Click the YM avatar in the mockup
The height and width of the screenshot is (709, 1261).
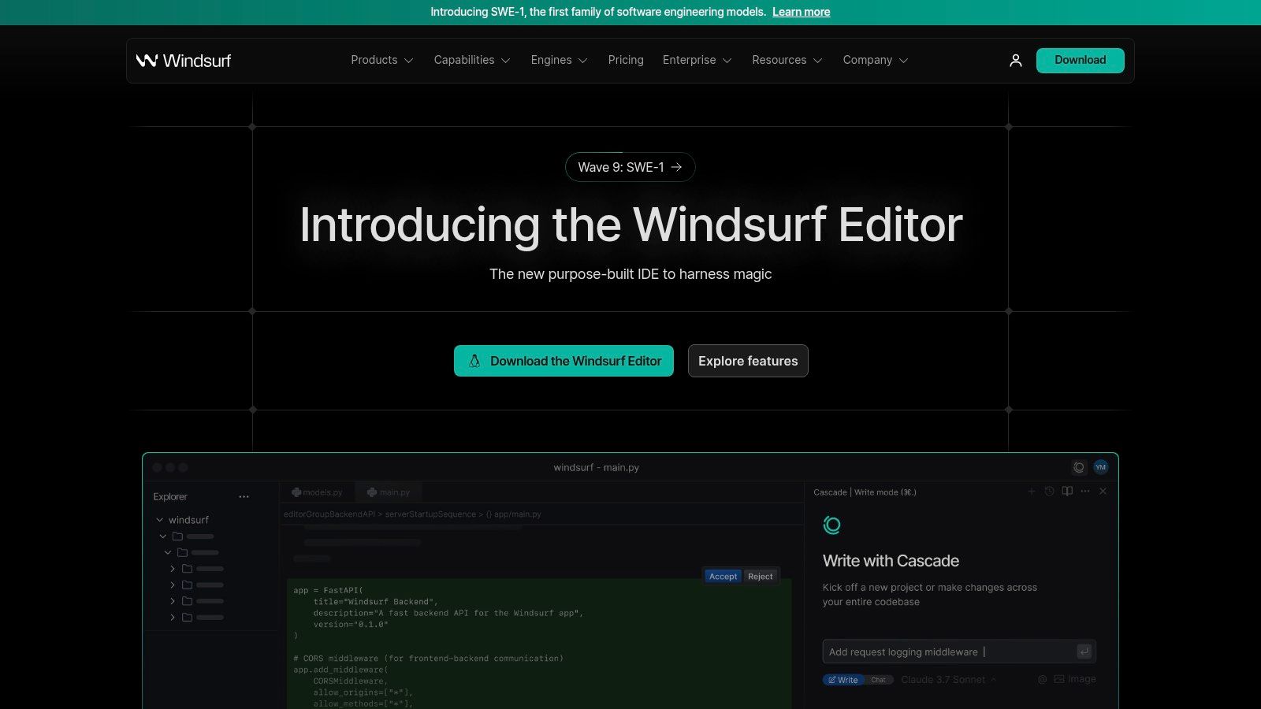(x=1101, y=467)
